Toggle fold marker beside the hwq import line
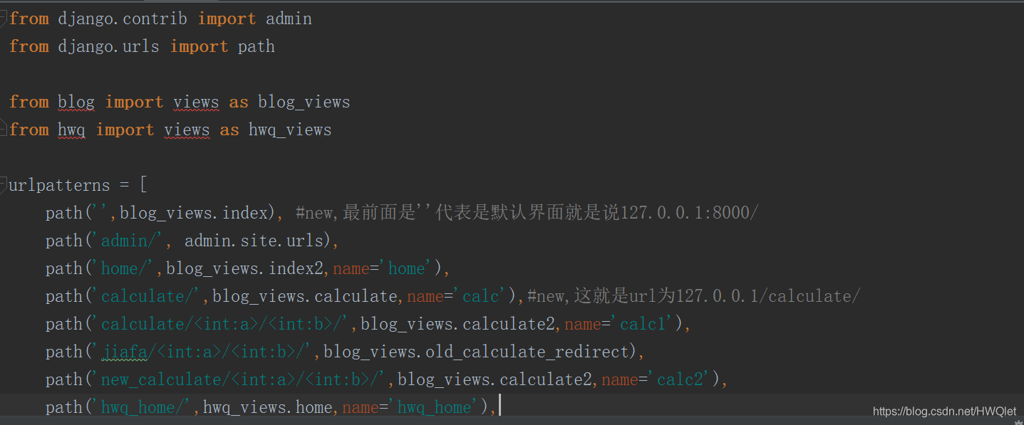This screenshot has height=425, width=1024. tap(4, 130)
